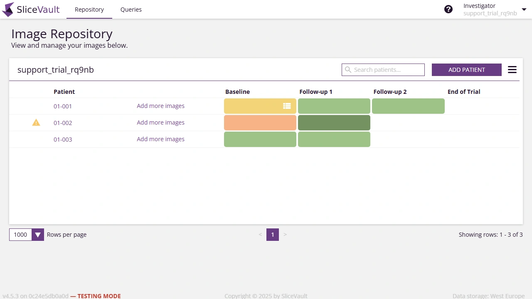Click the Baseline column header

coord(238,92)
